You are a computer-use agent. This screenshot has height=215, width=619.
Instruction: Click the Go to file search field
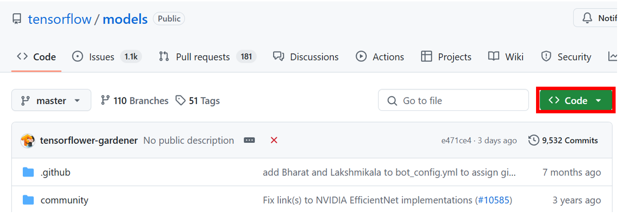pyautogui.click(x=453, y=100)
